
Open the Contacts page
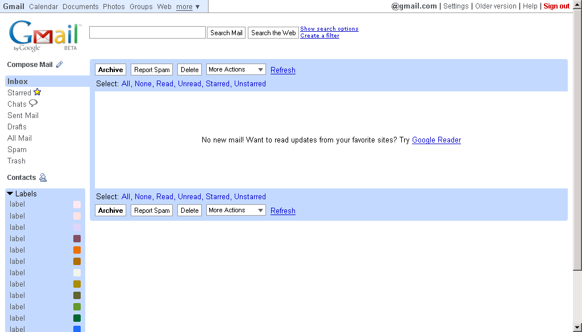21,178
